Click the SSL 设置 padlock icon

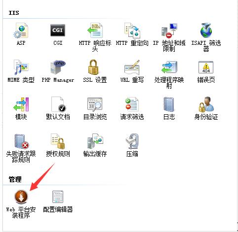93,67
